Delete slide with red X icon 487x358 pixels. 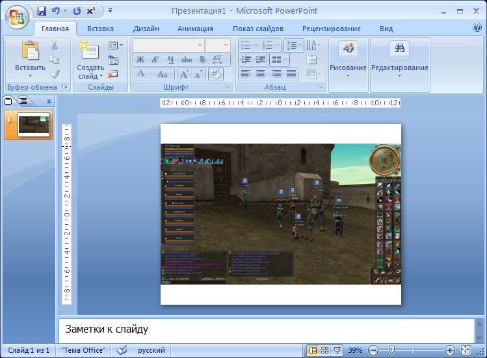point(112,74)
